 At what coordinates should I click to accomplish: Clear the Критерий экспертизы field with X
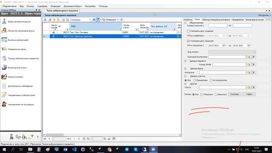pos(253,57)
